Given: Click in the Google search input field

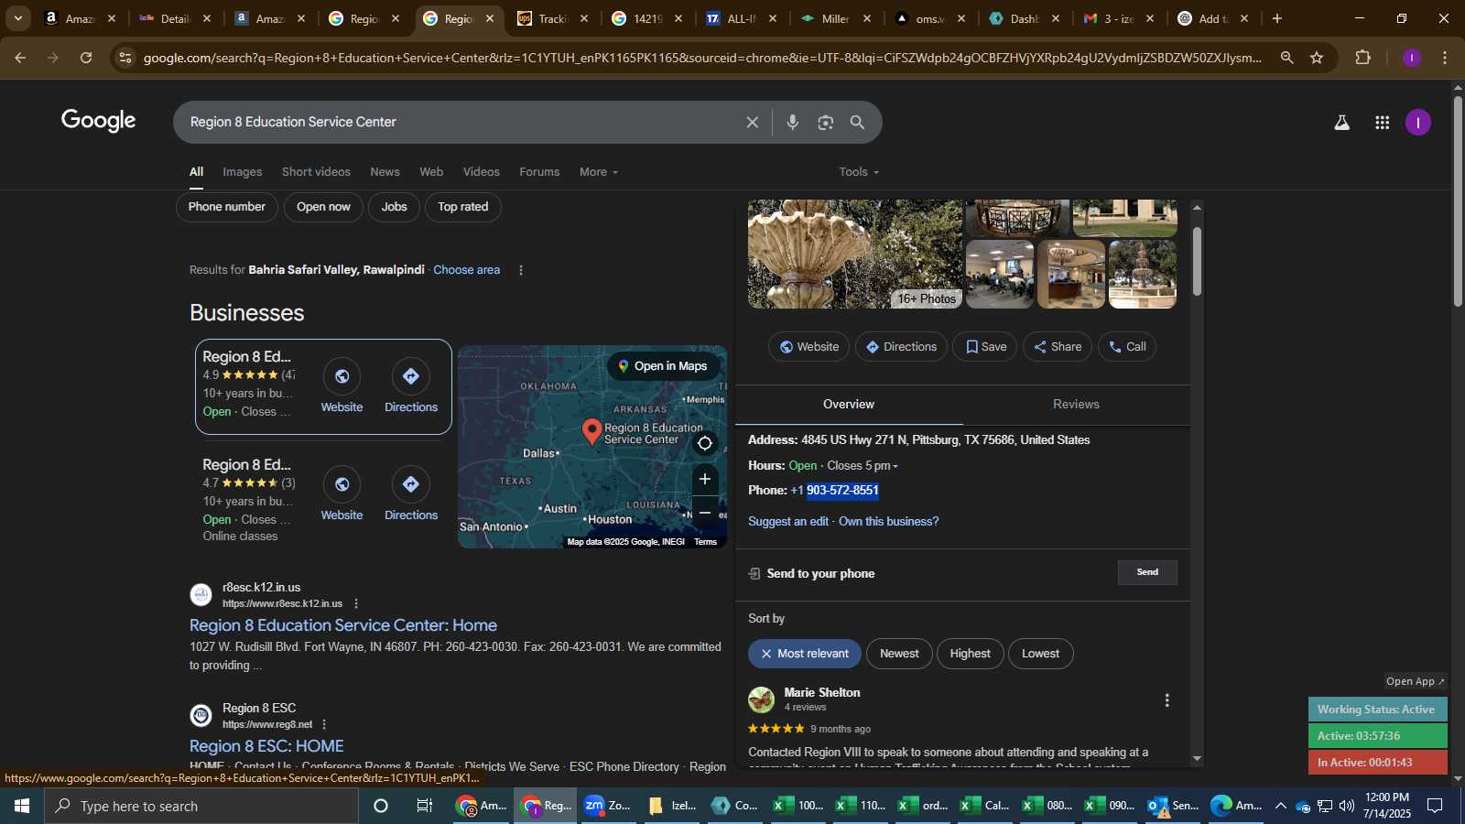Looking at the screenshot, I should coord(458,122).
